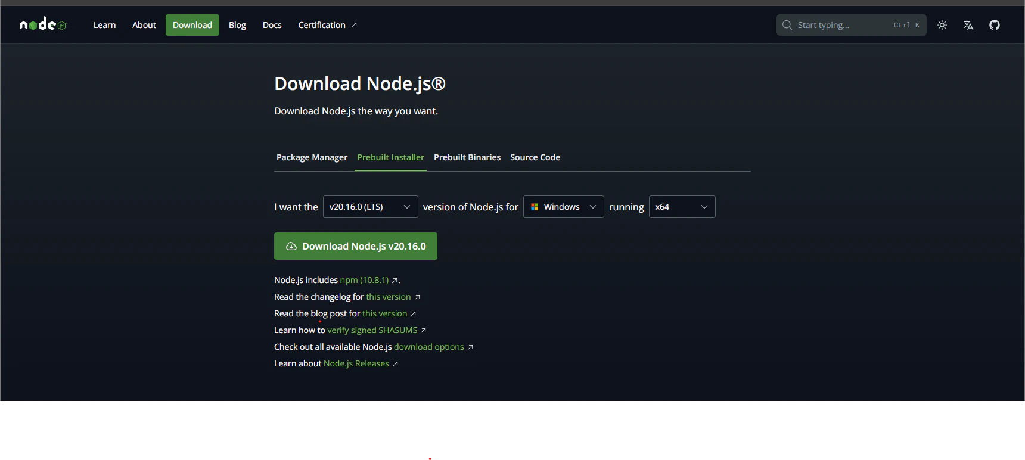Click the 'I want the' label
Screen dimensions: 1025x460
point(296,207)
